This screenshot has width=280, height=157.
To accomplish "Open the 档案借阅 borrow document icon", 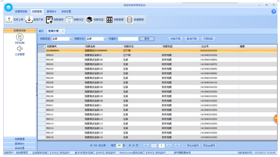I will pyautogui.click(x=49, y=20).
